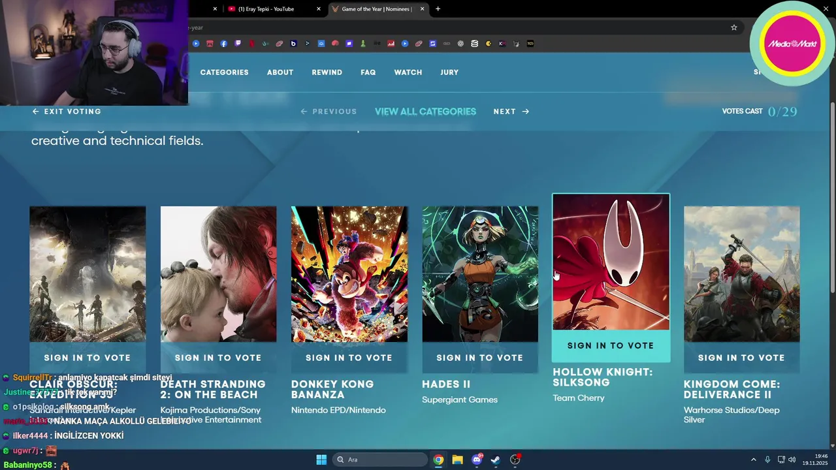Select the Death Stranding 2 cover artwork

pyautogui.click(x=218, y=274)
